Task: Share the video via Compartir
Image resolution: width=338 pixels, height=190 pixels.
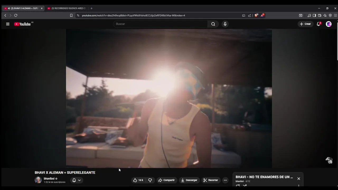Action: [167, 180]
